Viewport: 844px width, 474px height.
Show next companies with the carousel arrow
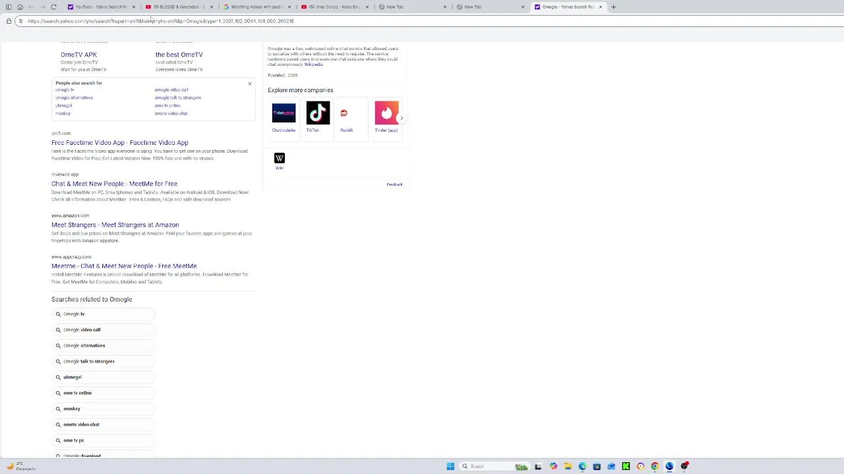click(x=401, y=118)
